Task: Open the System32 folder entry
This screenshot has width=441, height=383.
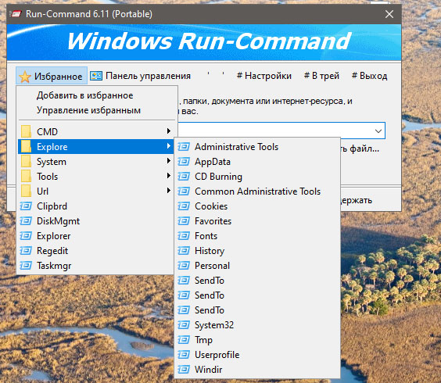Action: click(257, 325)
